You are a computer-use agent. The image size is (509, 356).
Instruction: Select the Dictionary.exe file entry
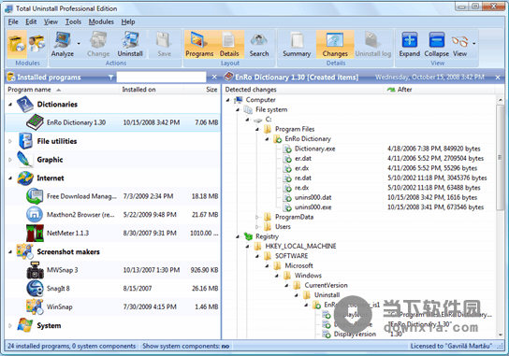(x=314, y=149)
